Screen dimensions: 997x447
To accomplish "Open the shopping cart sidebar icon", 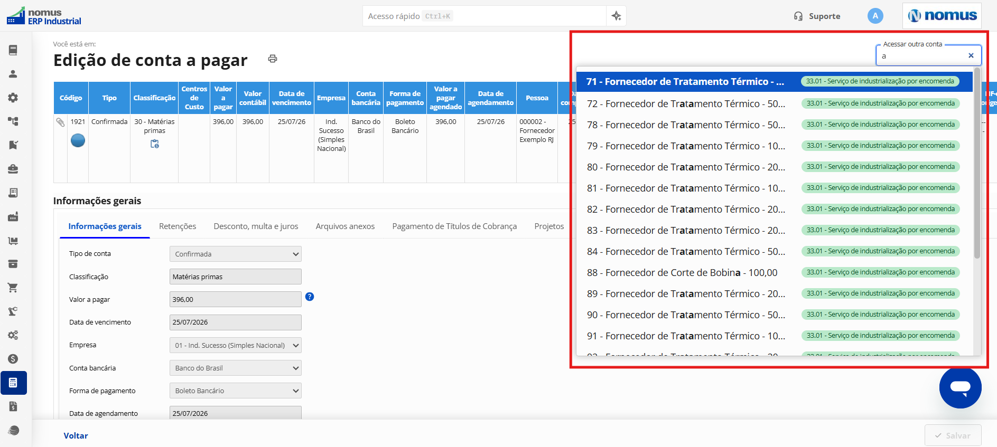I will (13, 288).
